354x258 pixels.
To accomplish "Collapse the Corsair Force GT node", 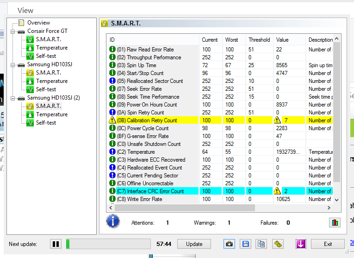I will pyautogui.click(x=12, y=31).
